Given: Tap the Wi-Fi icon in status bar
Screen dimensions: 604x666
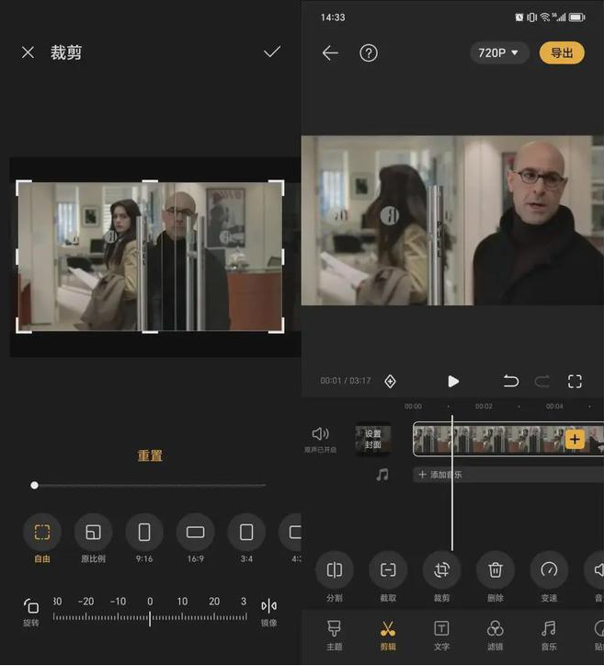Looking at the screenshot, I should [x=545, y=17].
